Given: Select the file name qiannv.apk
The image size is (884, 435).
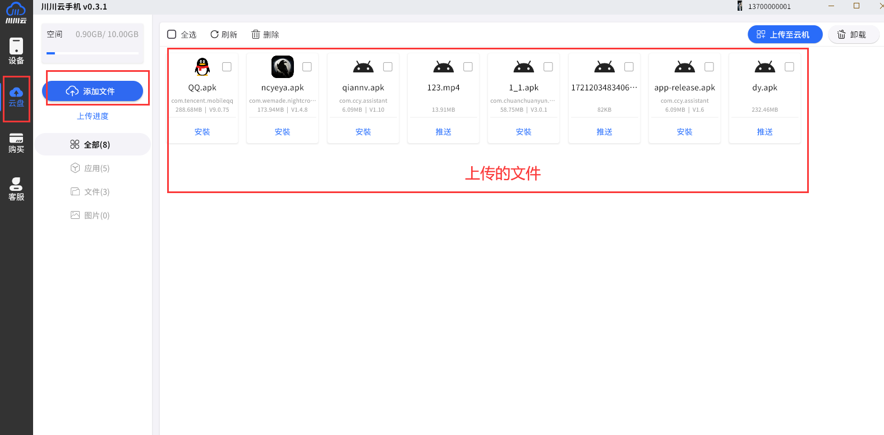Looking at the screenshot, I should [363, 88].
